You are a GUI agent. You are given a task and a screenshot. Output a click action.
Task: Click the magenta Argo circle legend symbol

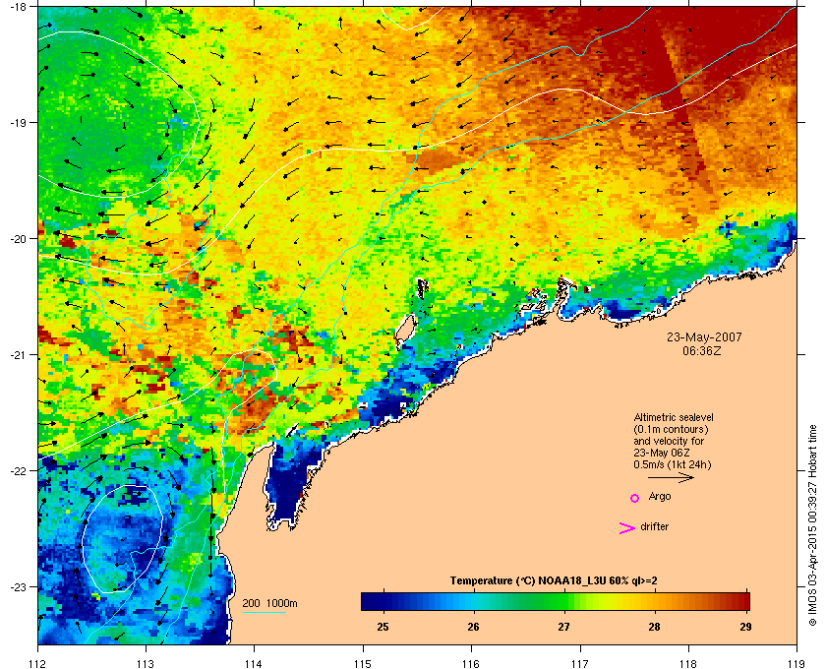coord(635,498)
